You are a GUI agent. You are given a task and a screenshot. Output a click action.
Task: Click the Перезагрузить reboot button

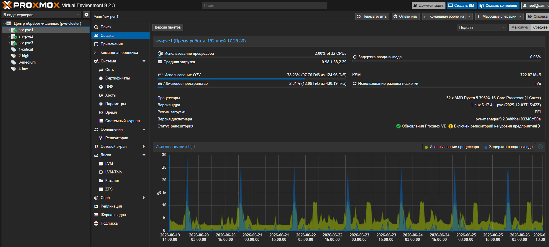point(372,16)
